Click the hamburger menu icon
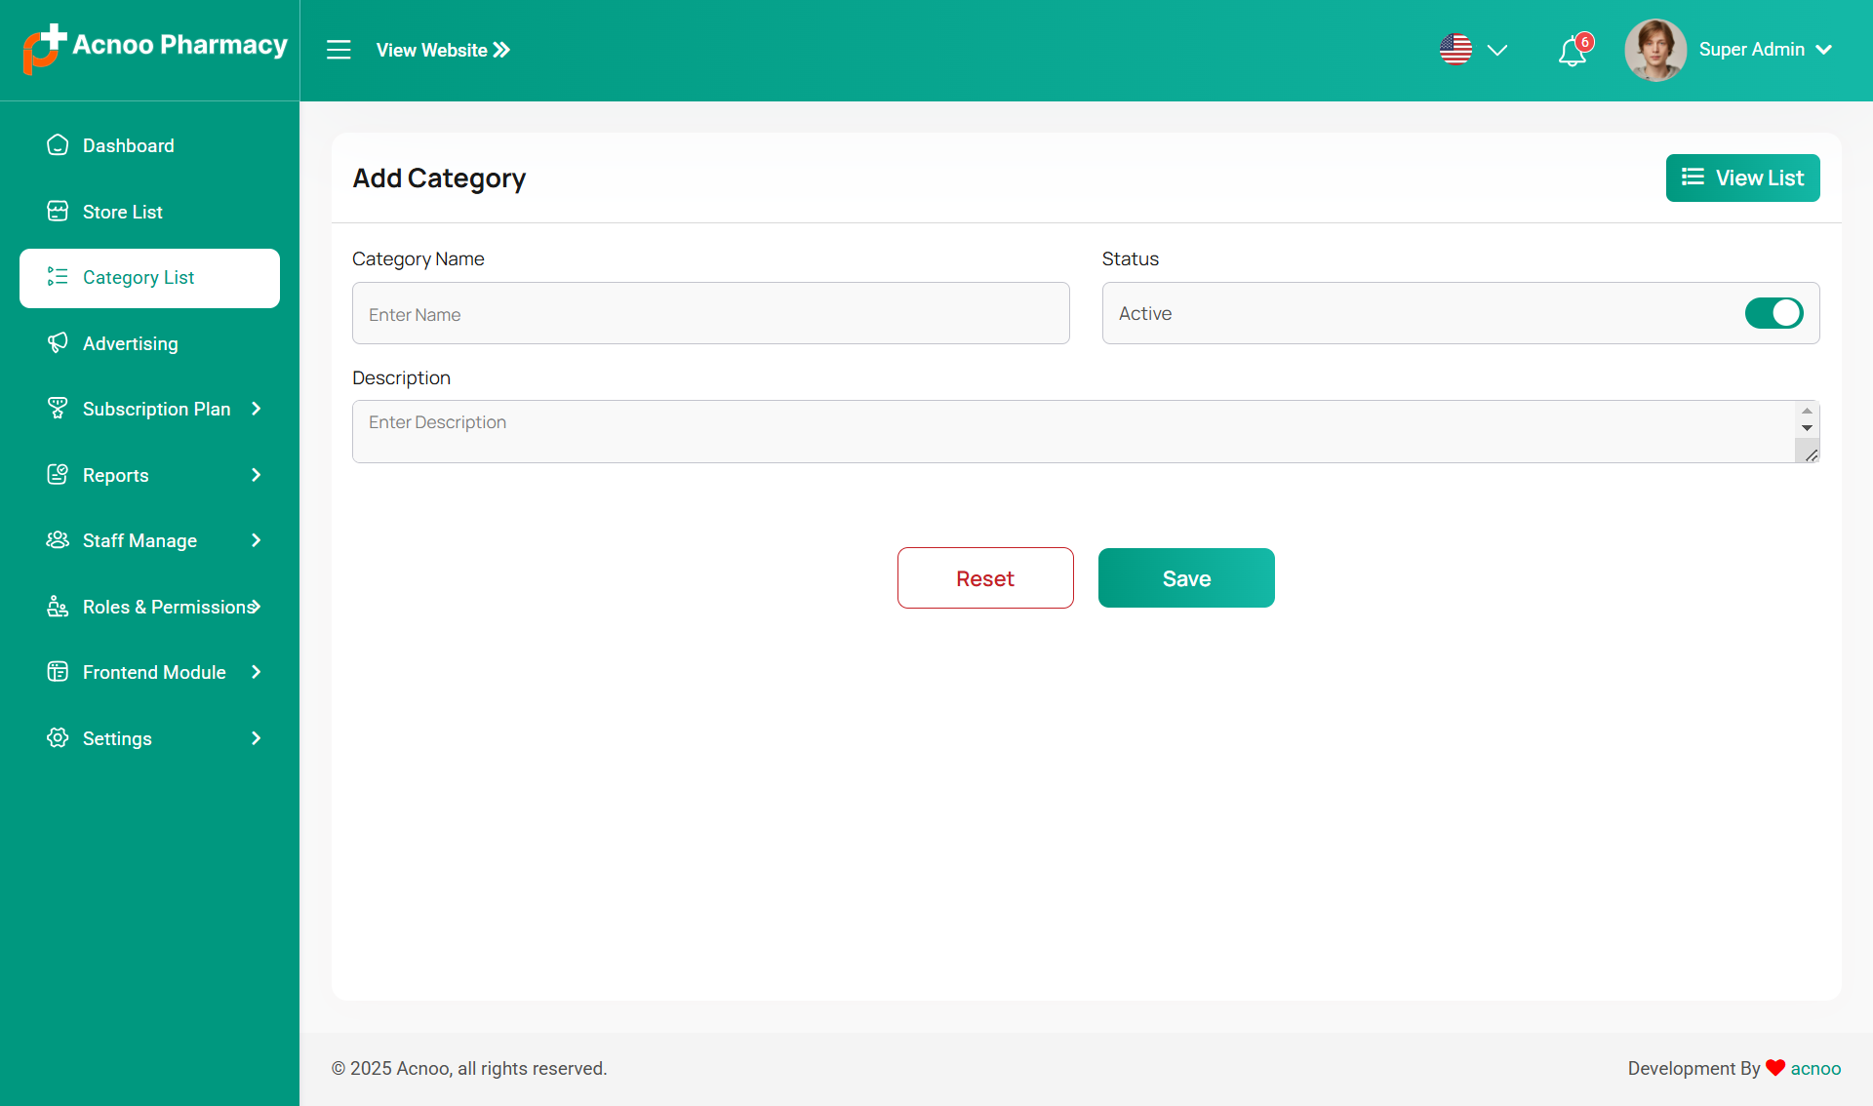The width and height of the screenshot is (1873, 1106). click(x=339, y=50)
